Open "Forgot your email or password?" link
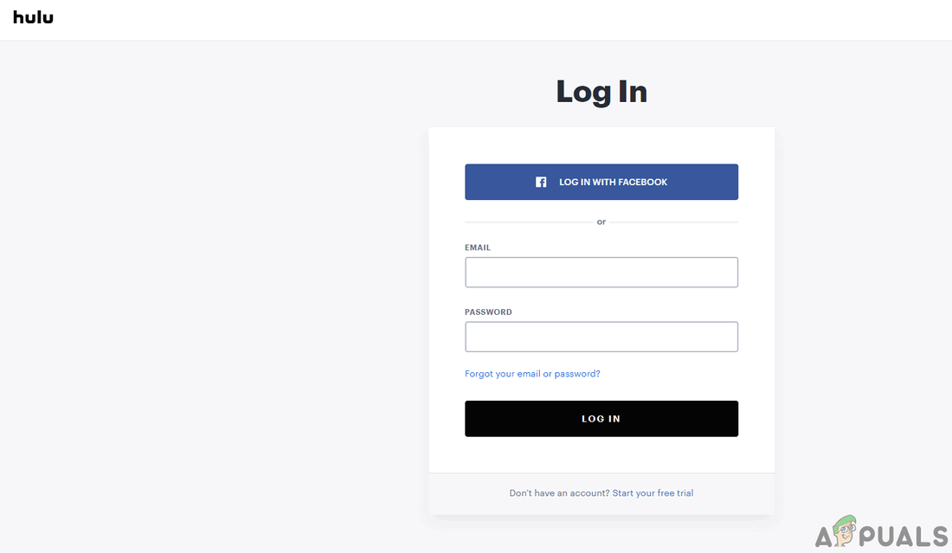 pos(532,374)
